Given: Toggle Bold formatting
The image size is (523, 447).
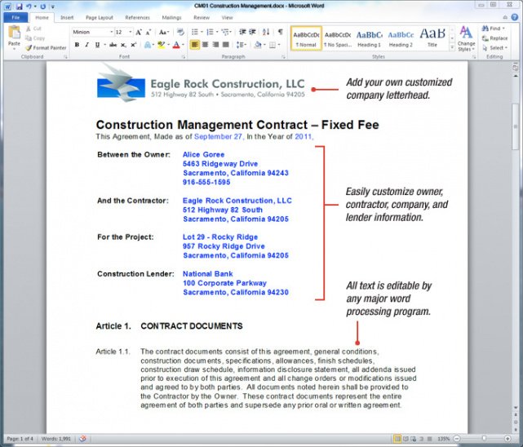Looking at the screenshot, I should pos(77,45).
